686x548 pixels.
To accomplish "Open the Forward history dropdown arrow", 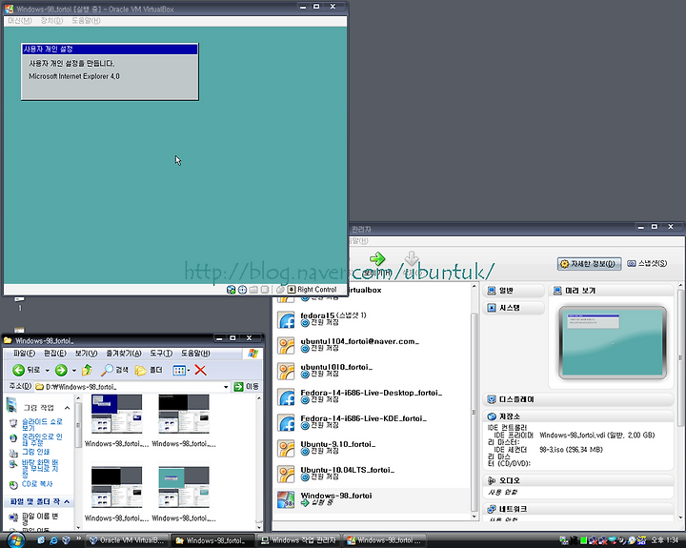I will 74,371.
